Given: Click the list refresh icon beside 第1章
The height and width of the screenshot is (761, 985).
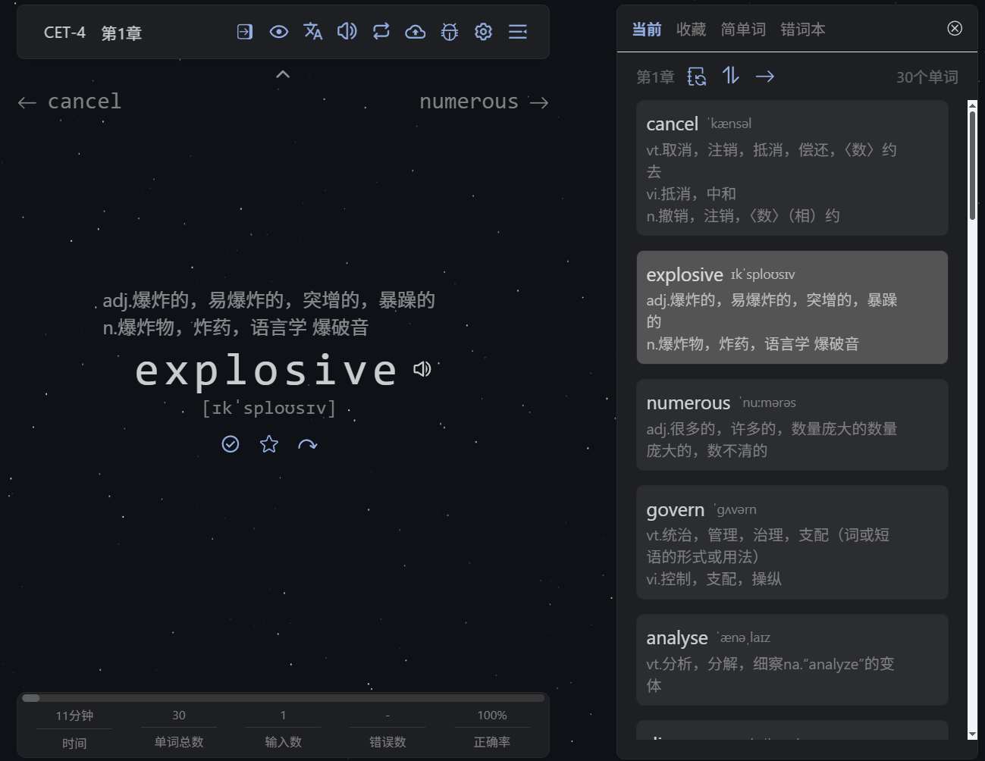Looking at the screenshot, I should point(696,77).
